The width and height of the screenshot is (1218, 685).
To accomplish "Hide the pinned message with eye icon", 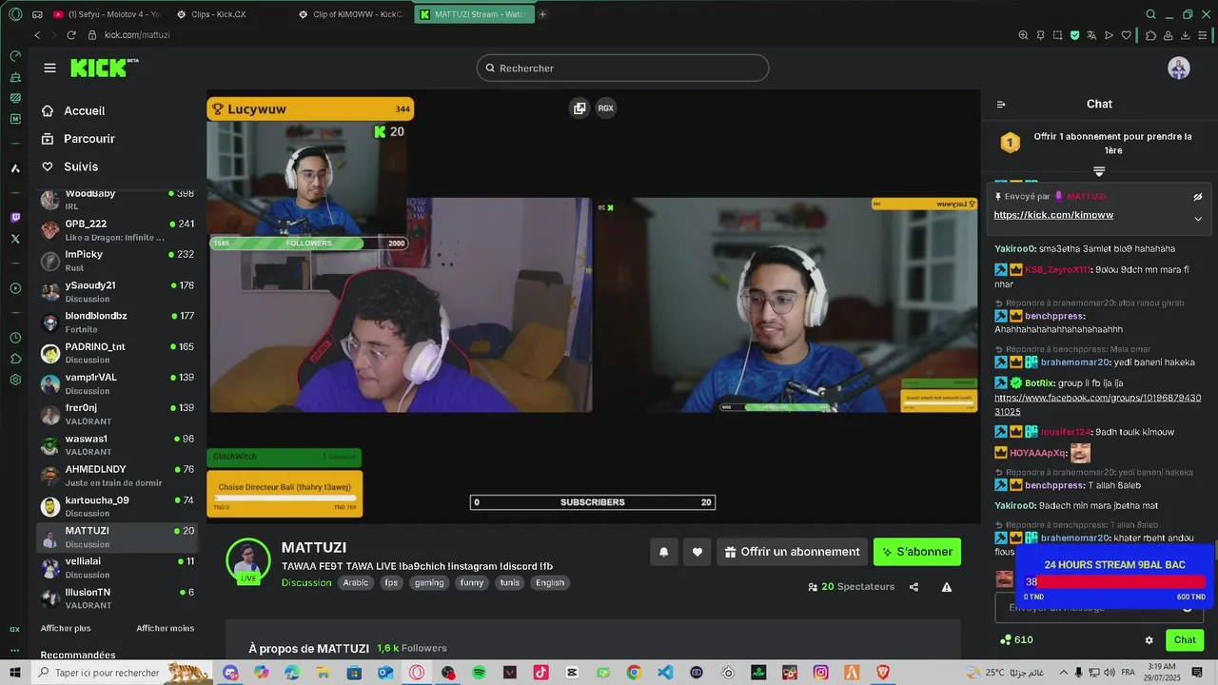I will click(x=1198, y=197).
